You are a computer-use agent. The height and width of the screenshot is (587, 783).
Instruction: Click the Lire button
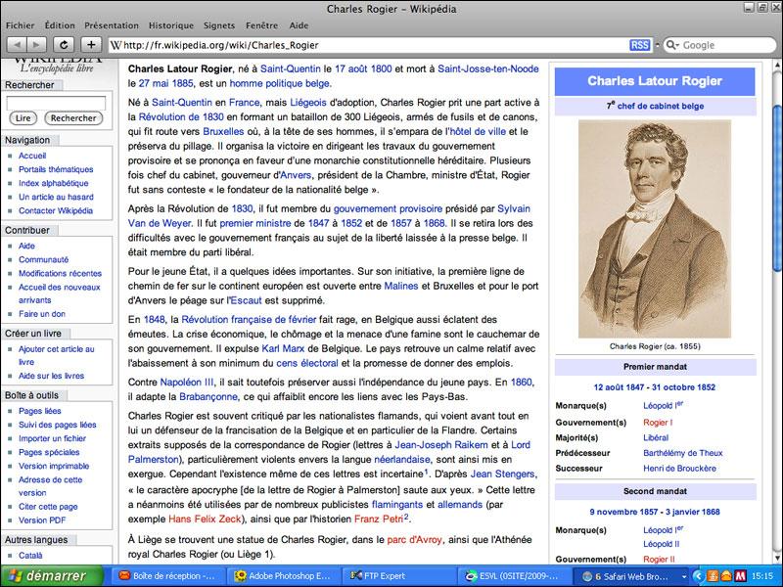click(x=23, y=118)
